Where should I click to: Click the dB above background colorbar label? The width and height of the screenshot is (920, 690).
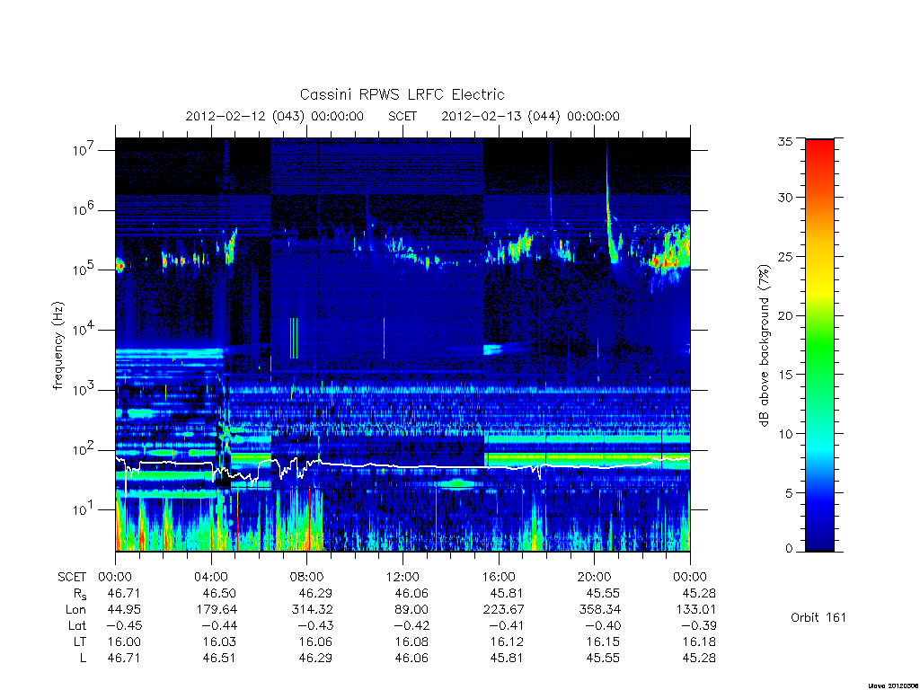(764, 346)
